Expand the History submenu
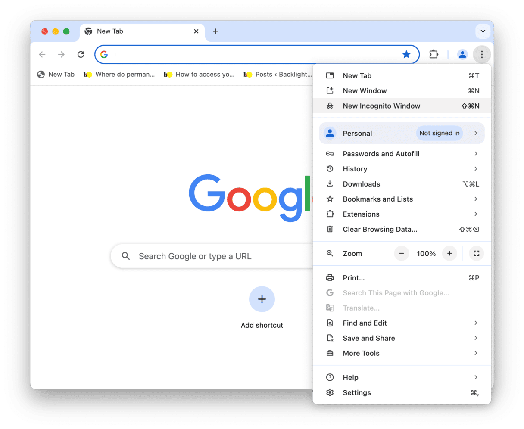Image resolution: width=524 pixels, height=429 pixels. tap(402, 169)
